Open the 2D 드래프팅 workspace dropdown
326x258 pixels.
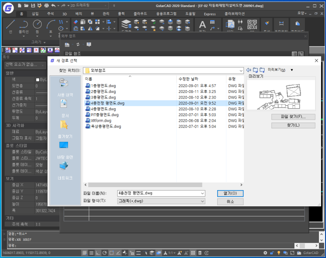point(89,6)
